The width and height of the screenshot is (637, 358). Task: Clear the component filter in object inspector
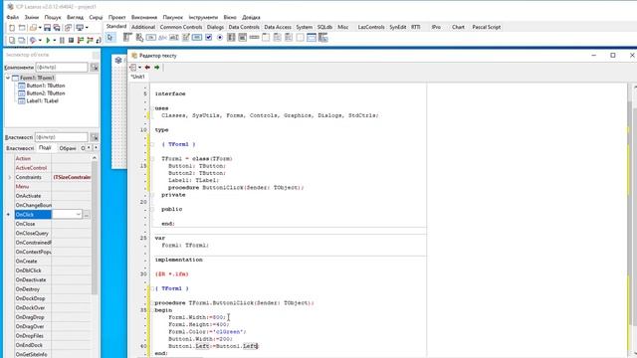click(x=95, y=67)
